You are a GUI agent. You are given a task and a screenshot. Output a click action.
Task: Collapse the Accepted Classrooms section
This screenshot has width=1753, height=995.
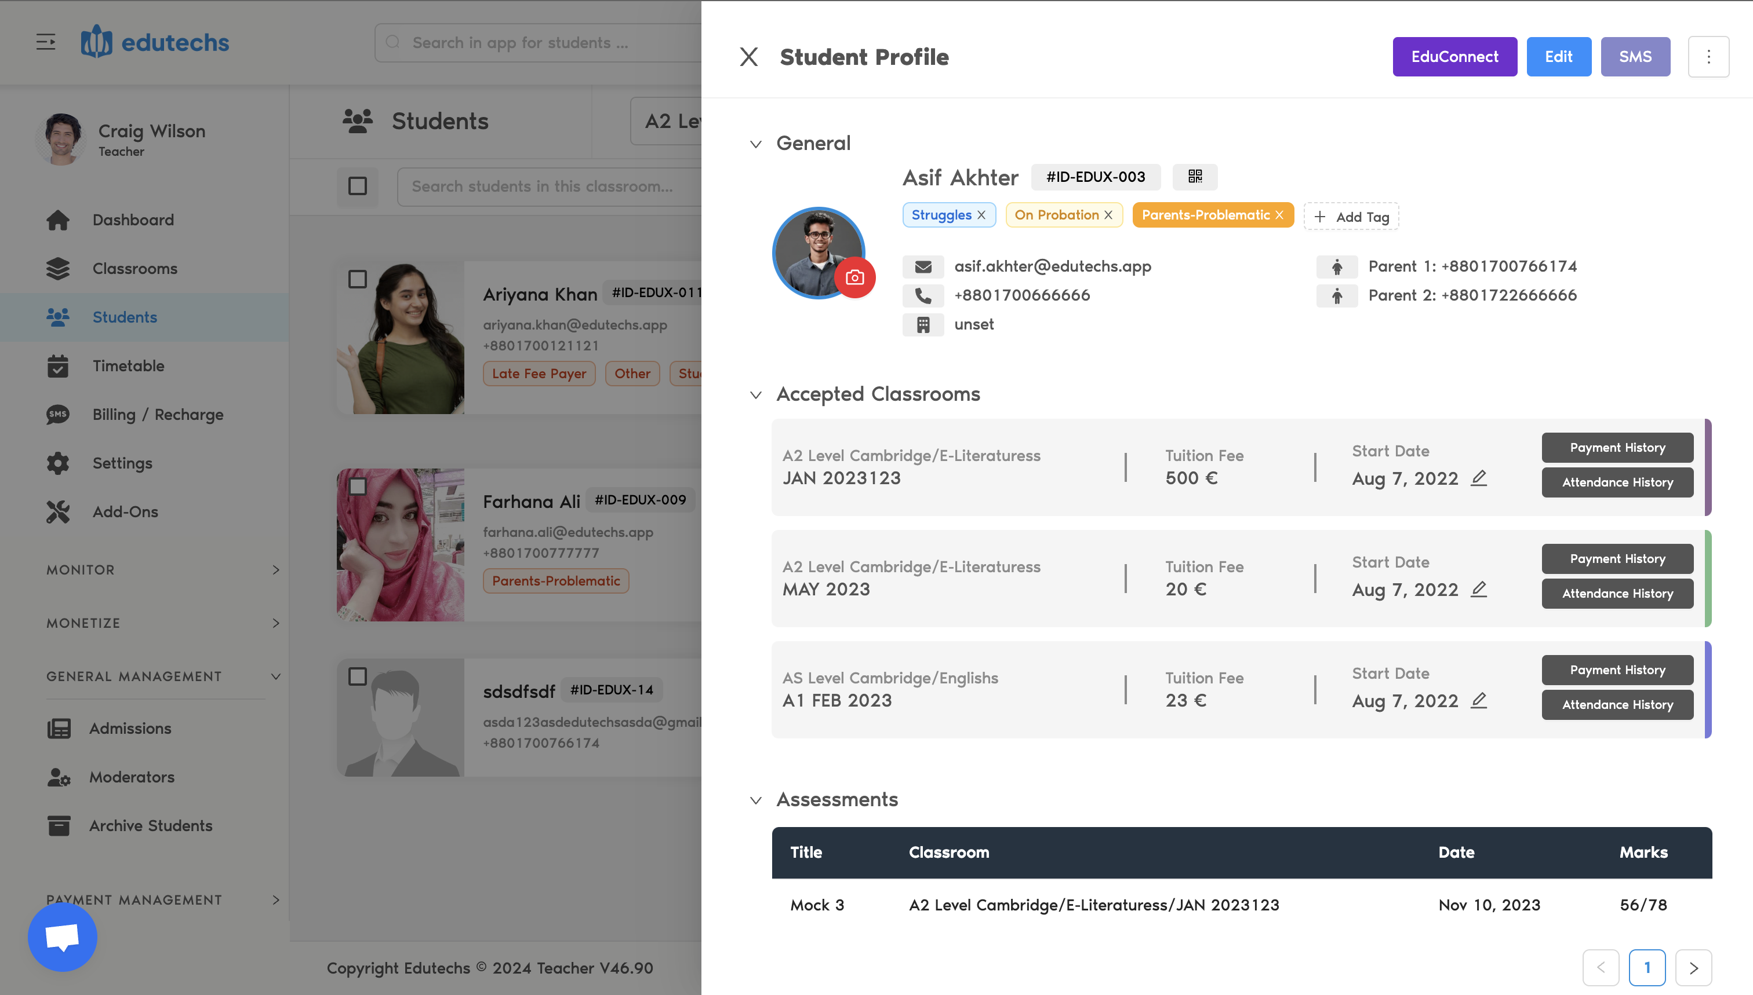[756, 394]
